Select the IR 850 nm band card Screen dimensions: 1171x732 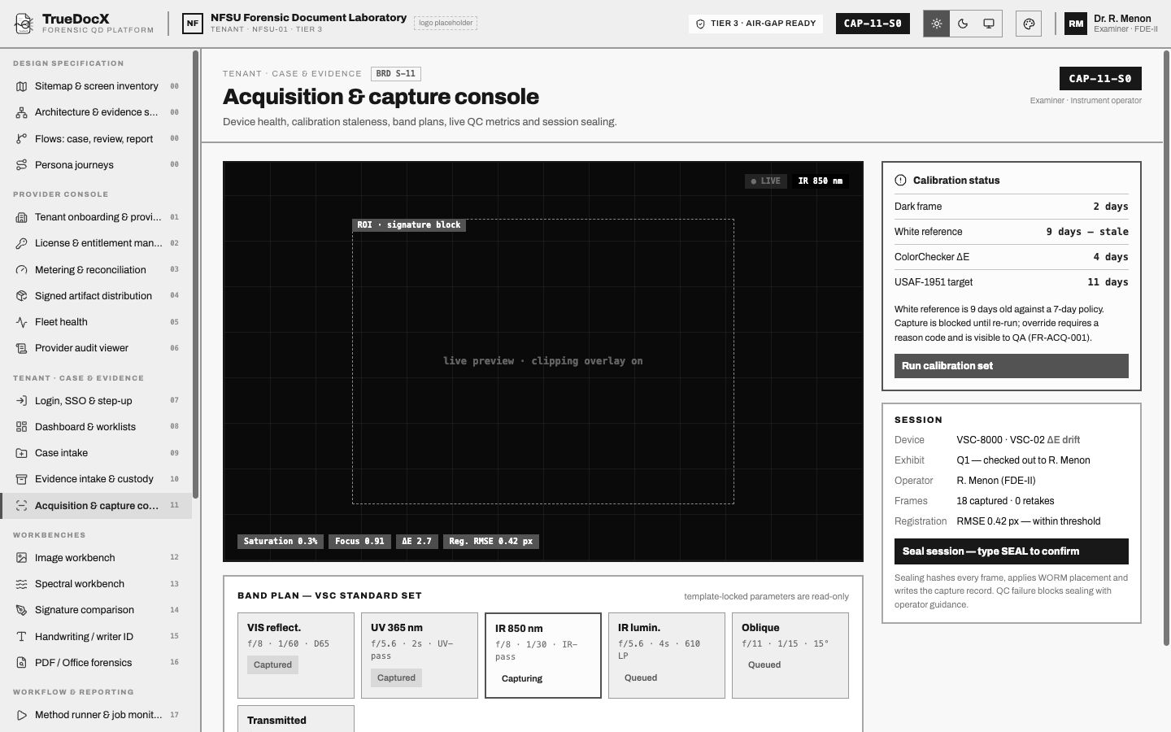[x=543, y=656]
